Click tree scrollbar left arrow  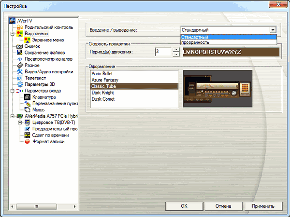click(12, 206)
